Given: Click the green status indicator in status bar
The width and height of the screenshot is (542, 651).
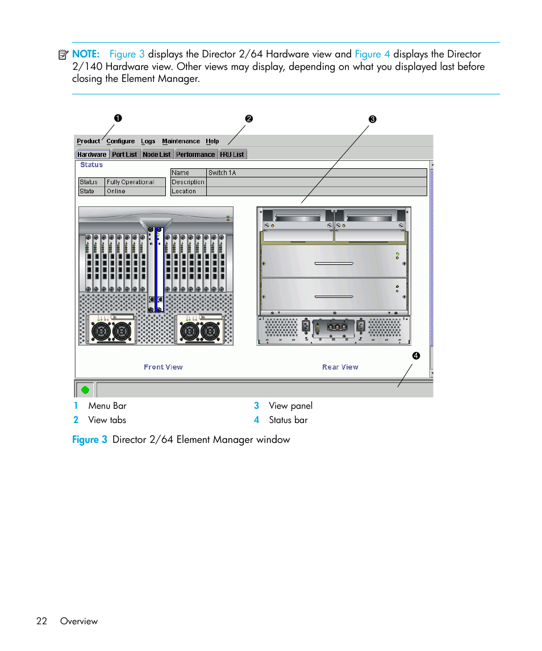Looking at the screenshot, I should [x=85, y=390].
